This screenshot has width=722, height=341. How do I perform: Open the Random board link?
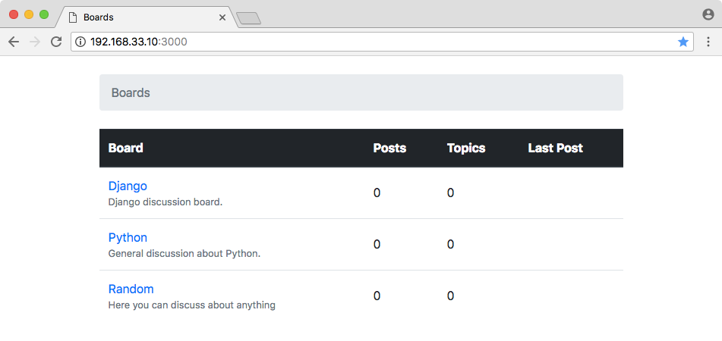[x=131, y=289]
